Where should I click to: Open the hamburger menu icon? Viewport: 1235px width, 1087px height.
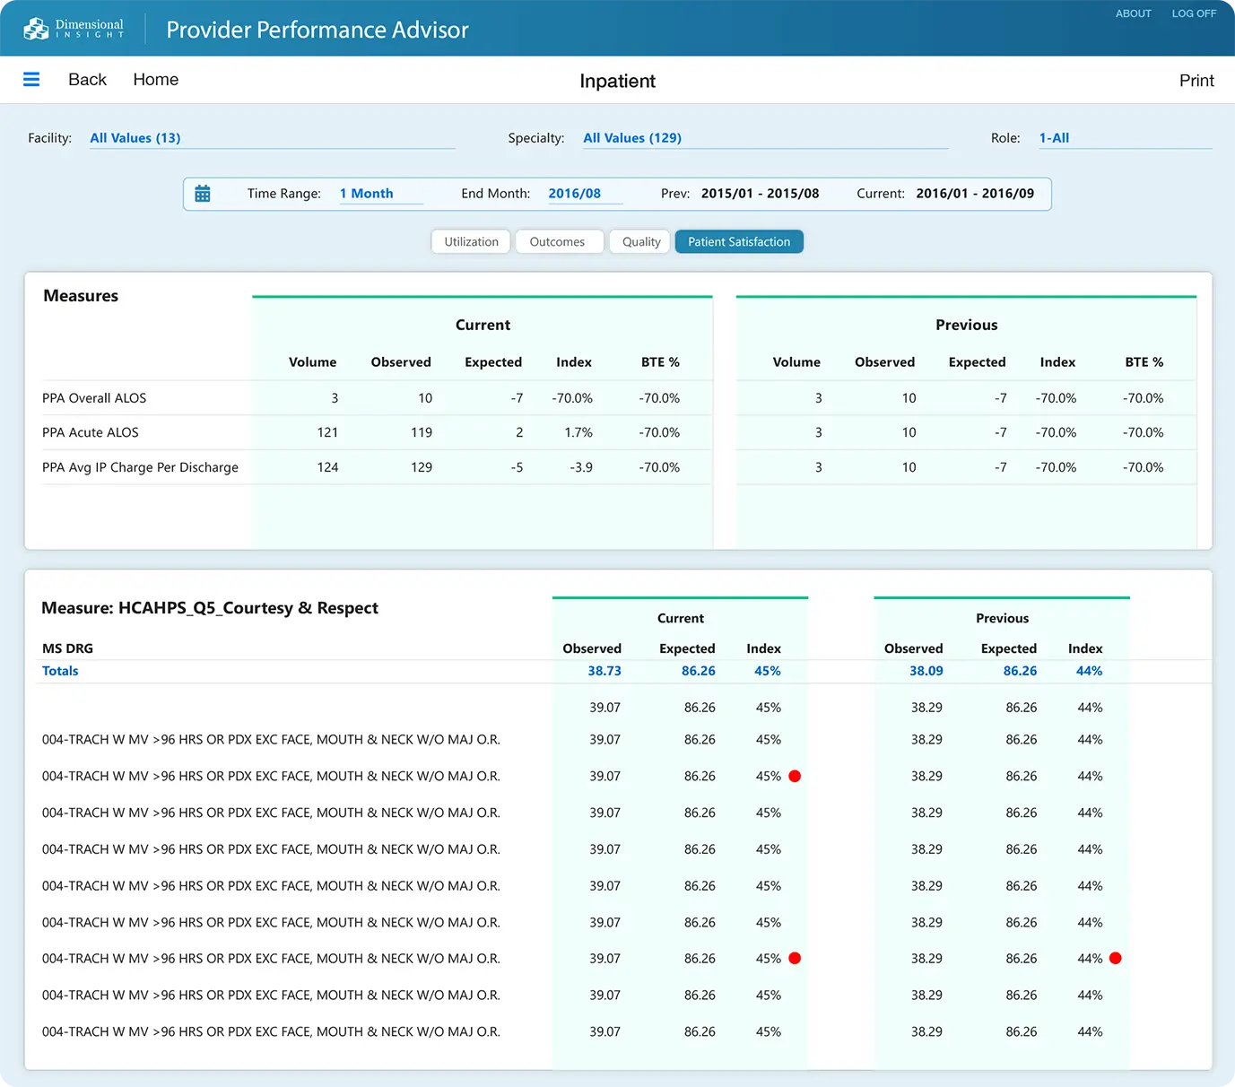click(31, 80)
